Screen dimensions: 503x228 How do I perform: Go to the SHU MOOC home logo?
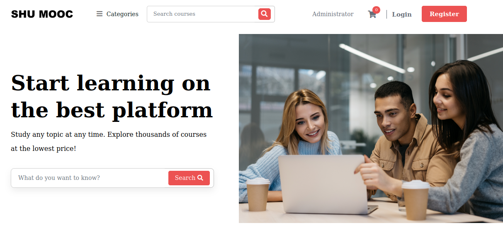[42, 14]
